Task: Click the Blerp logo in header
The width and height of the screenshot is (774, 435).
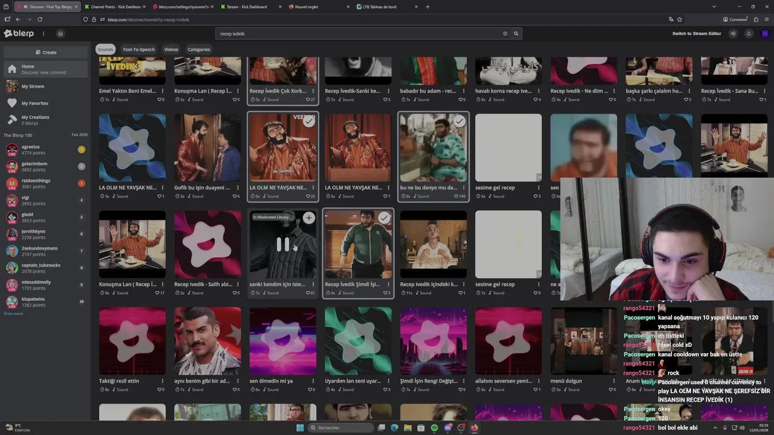Action: coord(19,34)
